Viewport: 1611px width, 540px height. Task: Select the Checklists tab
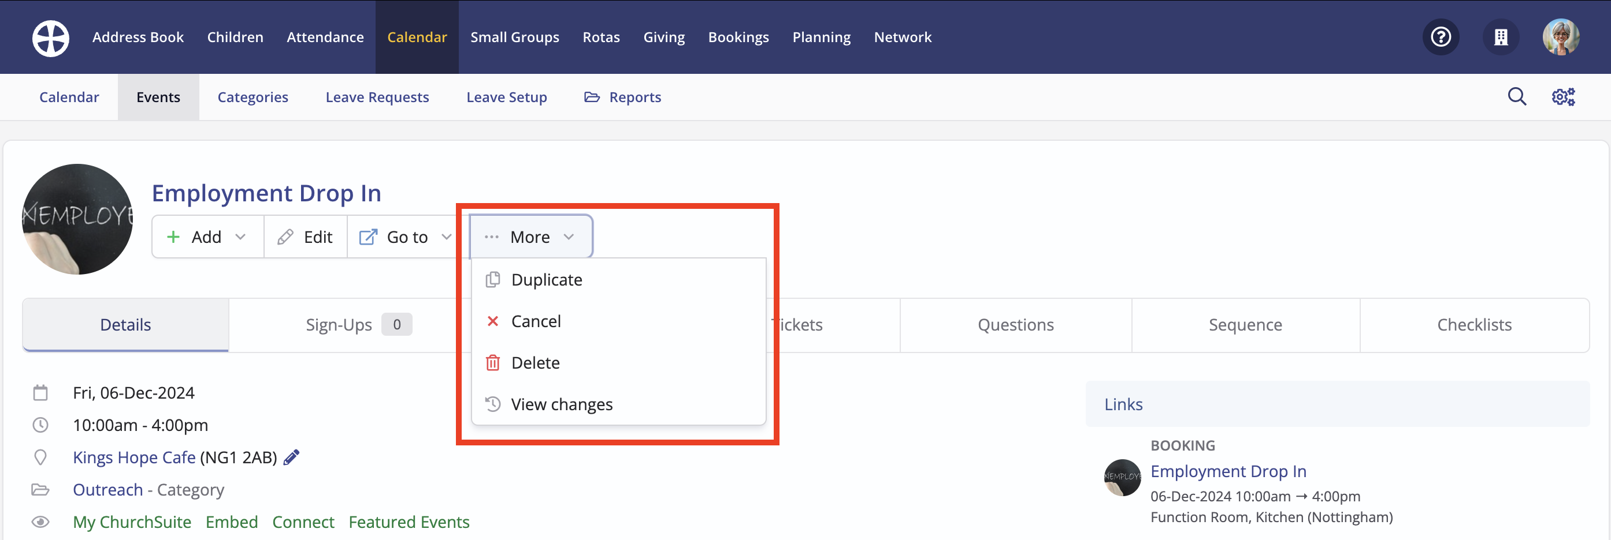pyautogui.click(x=1474, y=325)
